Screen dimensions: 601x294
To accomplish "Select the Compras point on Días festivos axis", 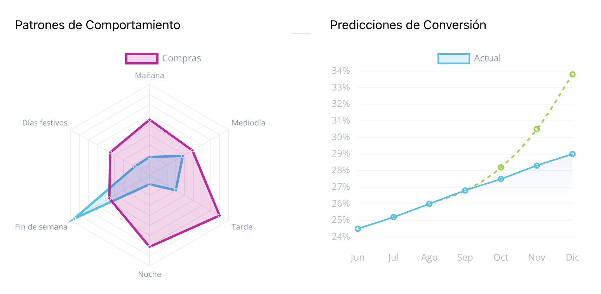I will click(x=110, y=152).
